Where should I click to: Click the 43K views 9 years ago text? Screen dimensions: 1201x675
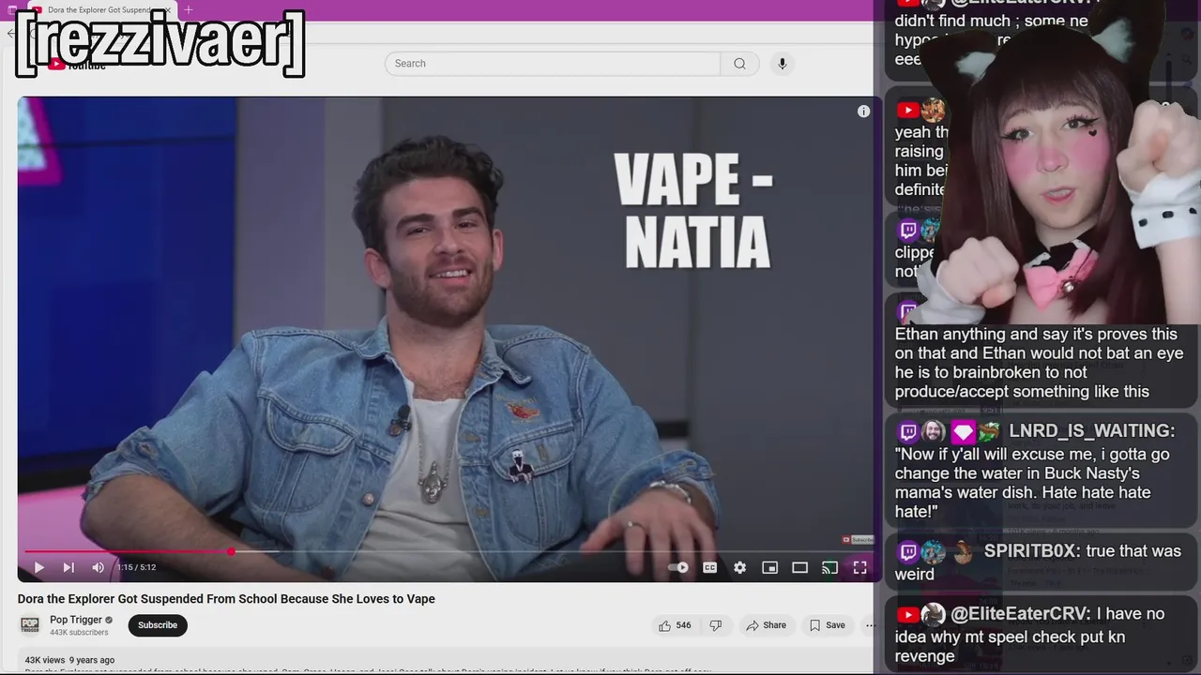coord(69,660)
